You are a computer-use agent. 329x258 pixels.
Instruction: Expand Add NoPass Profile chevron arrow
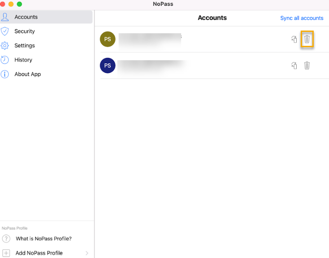(87, 253)
